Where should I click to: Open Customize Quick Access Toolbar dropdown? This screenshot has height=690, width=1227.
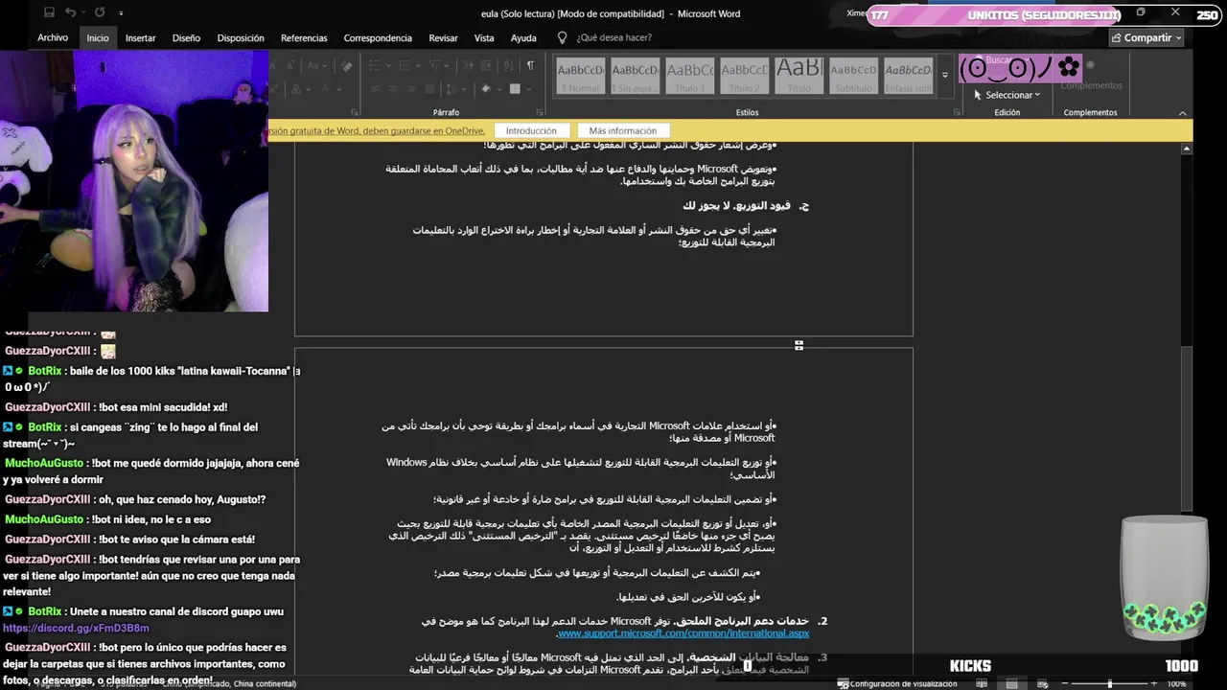(121, 14)
